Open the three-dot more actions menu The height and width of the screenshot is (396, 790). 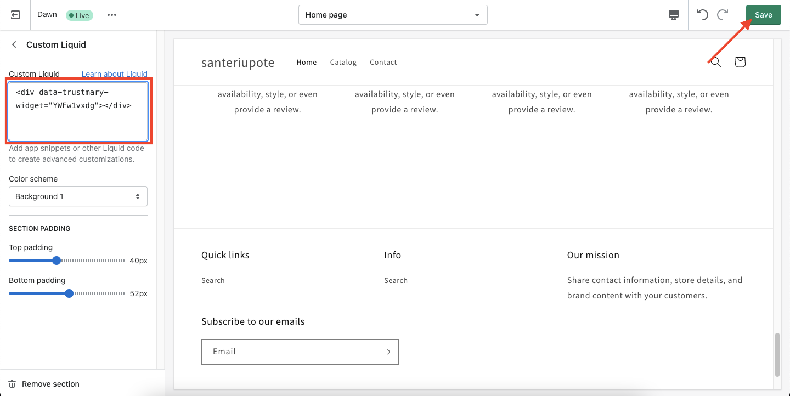pos(112,15)
